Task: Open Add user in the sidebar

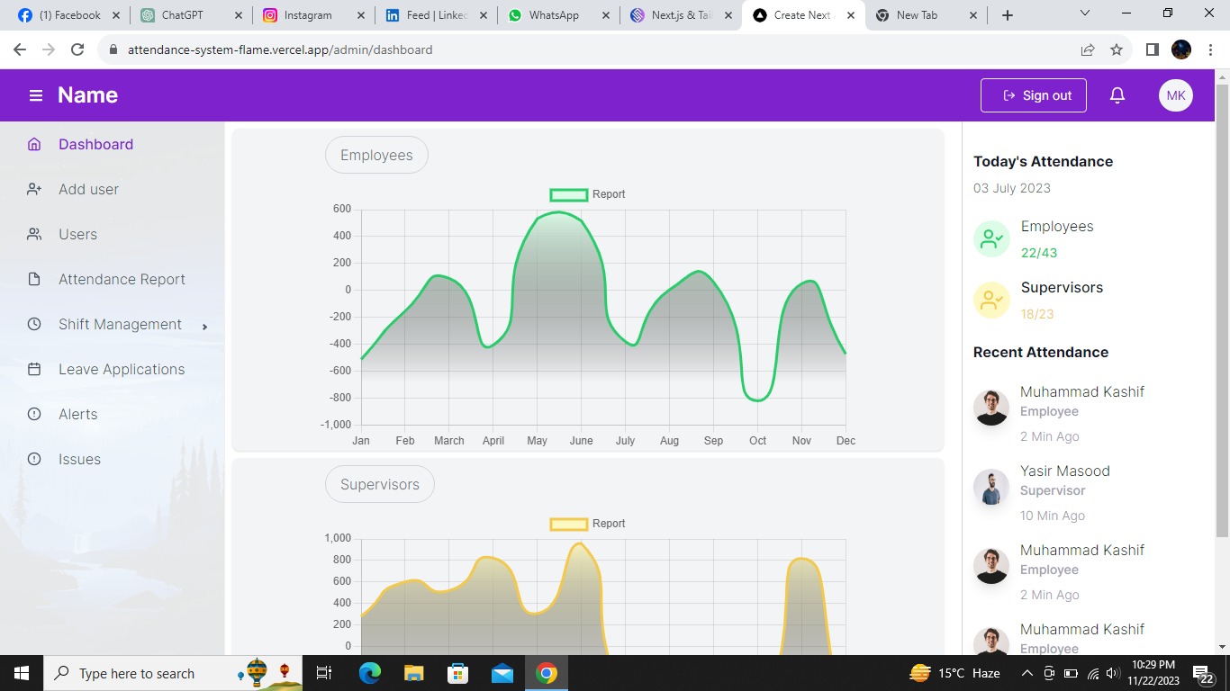Action: point(88,189)
